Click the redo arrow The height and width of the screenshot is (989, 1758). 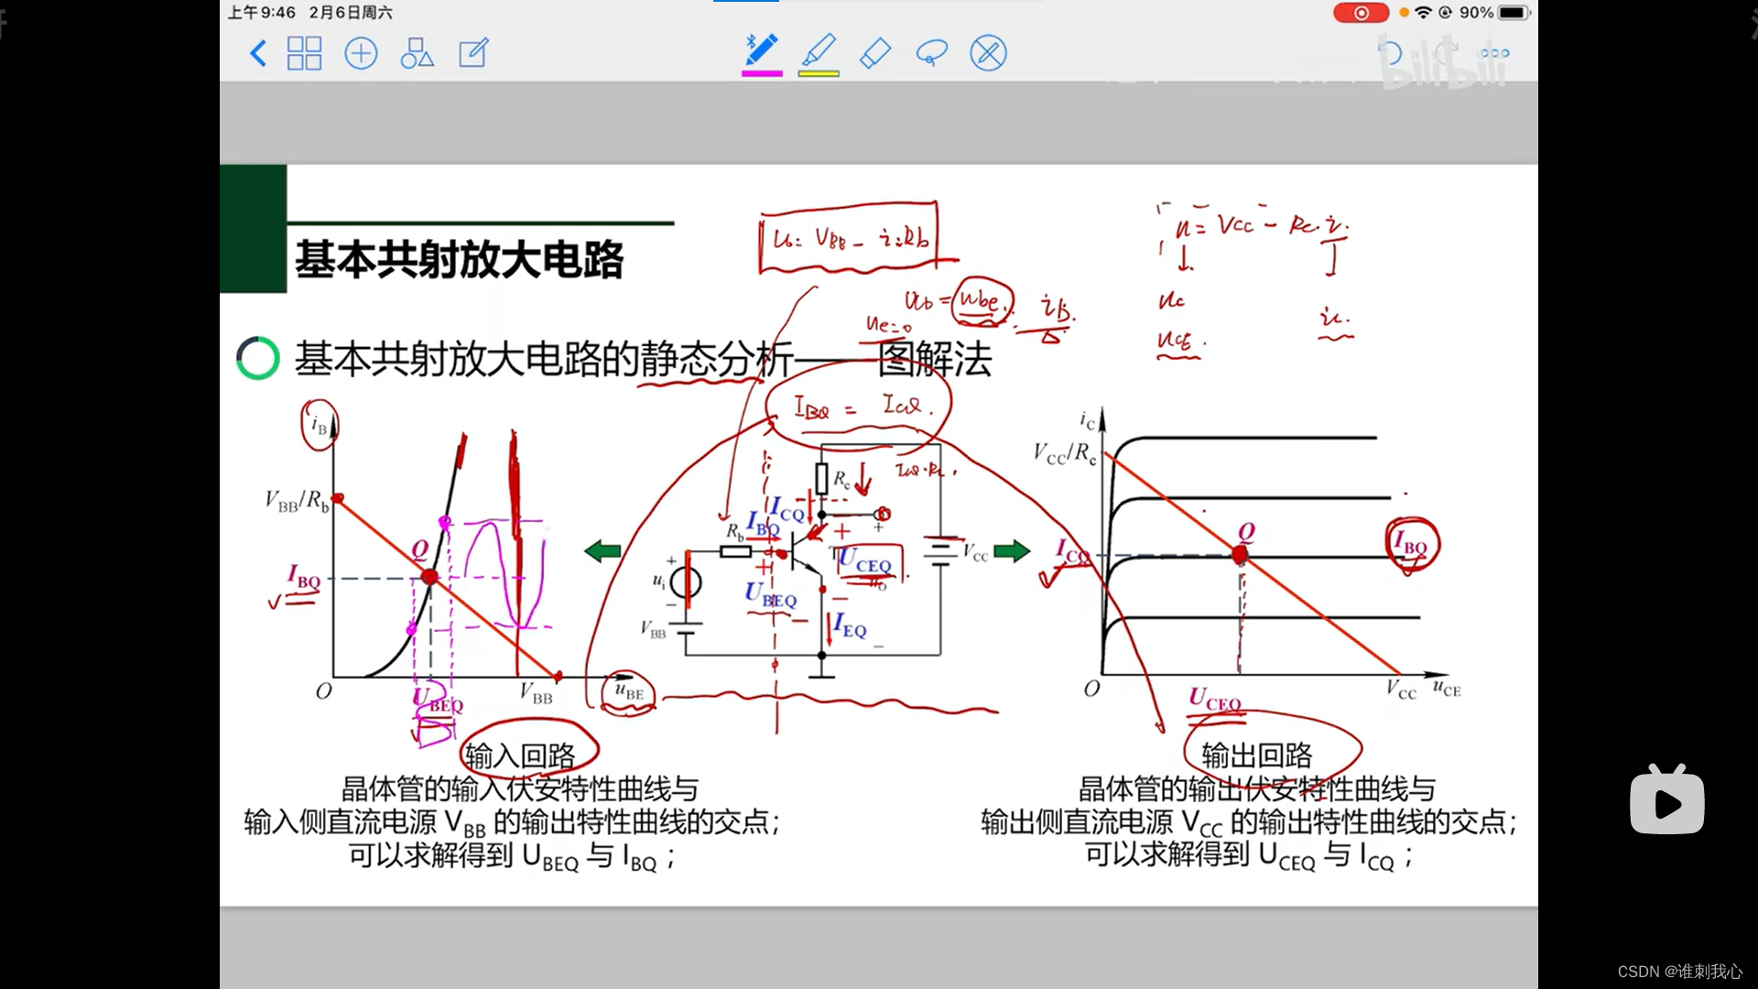coord(1446,53)
